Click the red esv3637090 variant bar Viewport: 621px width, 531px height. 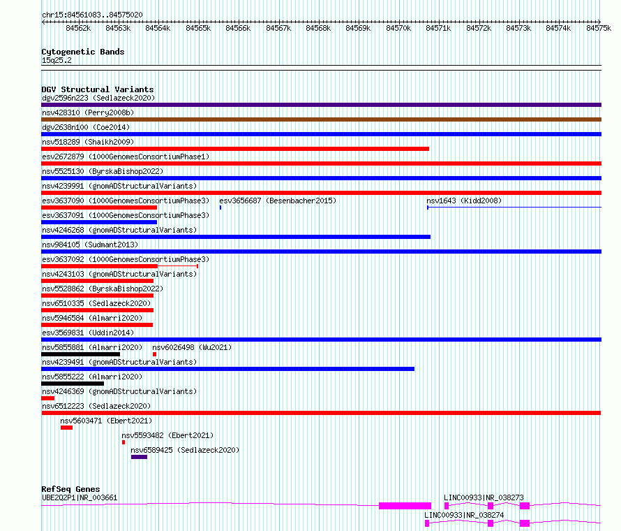(99, 208)
